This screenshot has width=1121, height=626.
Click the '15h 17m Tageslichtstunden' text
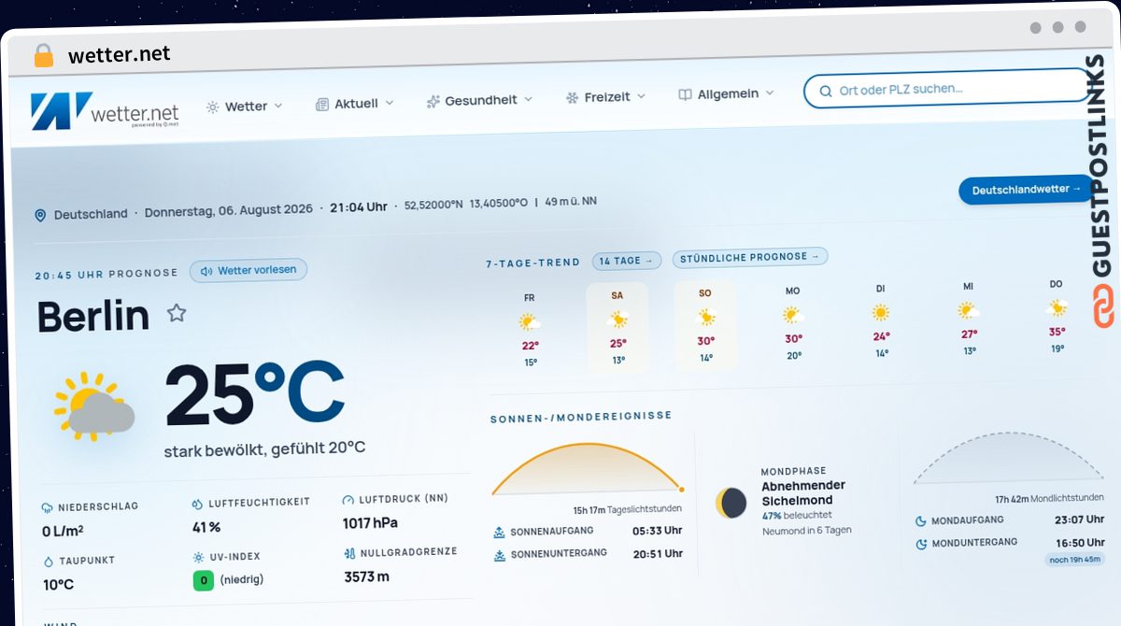point(628,509)
